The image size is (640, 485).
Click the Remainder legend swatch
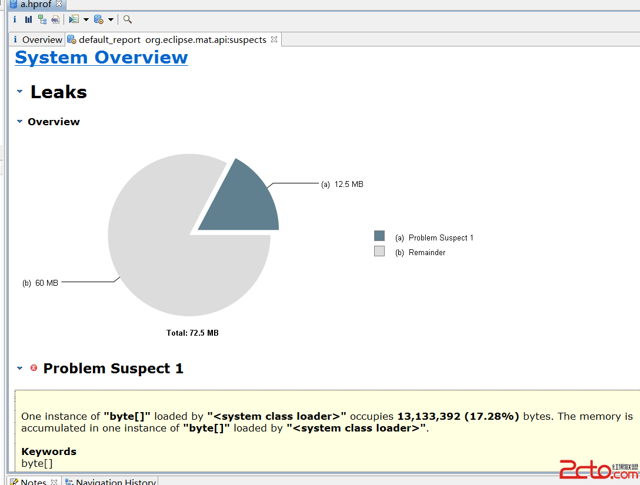(379, 251)
